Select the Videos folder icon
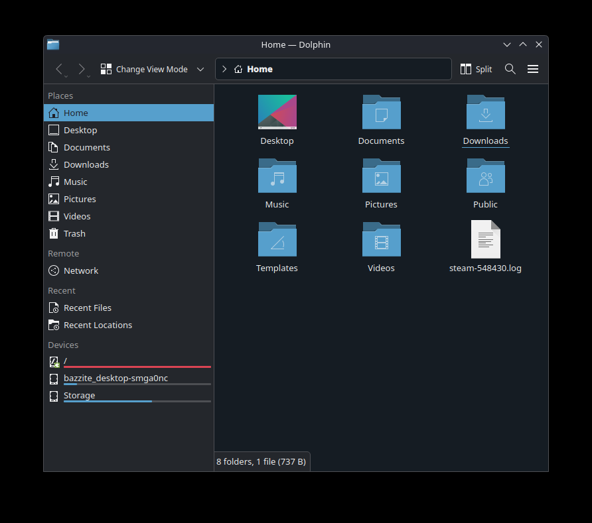Viewport: 592px width, 523px height. tap(382, 239)
